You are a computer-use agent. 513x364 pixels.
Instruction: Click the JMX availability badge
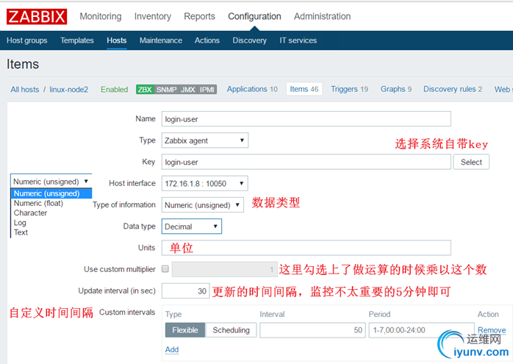click(188, 90)
